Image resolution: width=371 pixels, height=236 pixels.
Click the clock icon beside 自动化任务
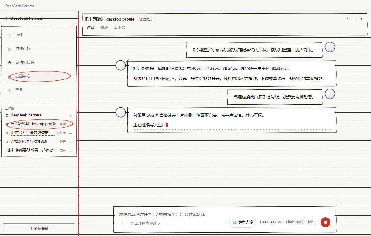click(10, 62)
